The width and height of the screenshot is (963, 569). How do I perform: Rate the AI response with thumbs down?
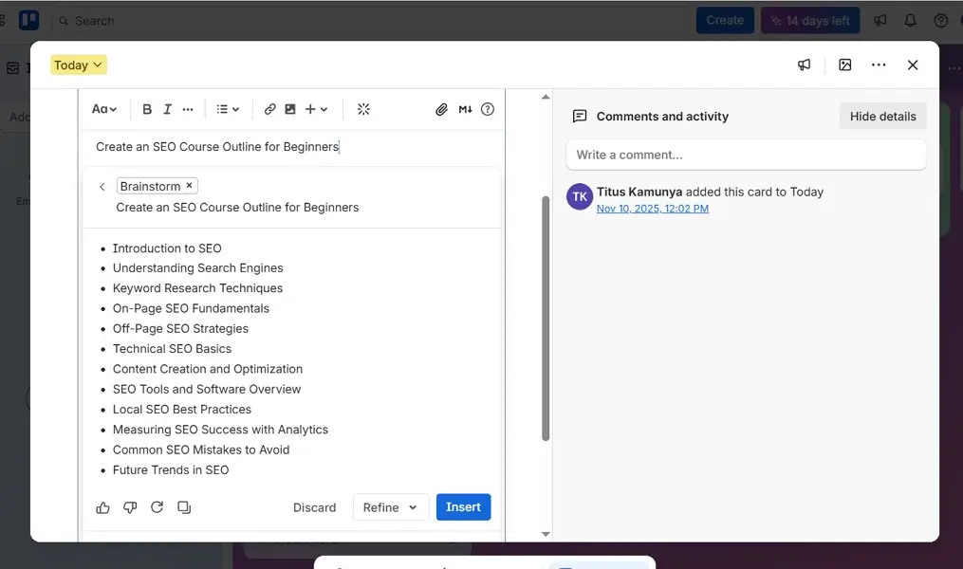click(130, 506)
